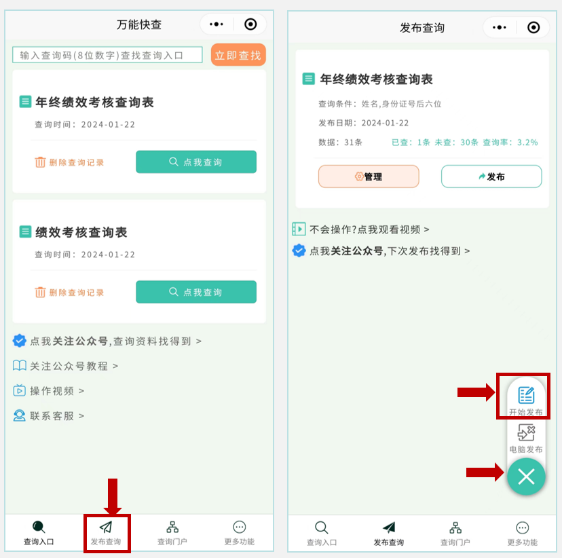Click the film play icon beside 不会操作

pyautogui.click(x=299, y=229)
